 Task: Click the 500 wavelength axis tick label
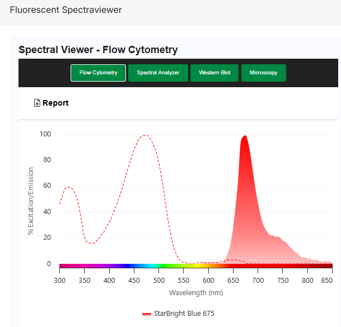coord(158,279)
